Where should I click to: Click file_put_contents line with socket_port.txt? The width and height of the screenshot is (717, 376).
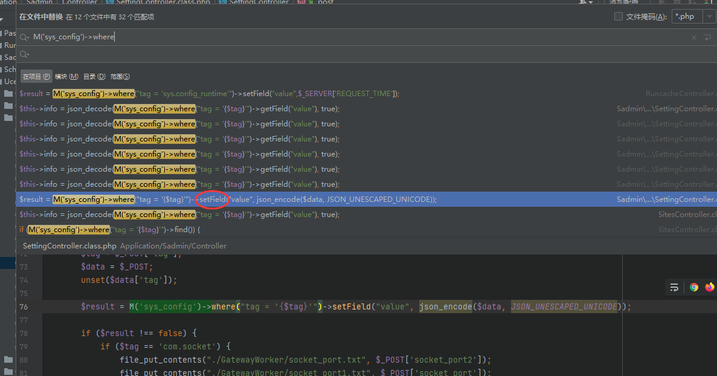[x=306, y=360]
